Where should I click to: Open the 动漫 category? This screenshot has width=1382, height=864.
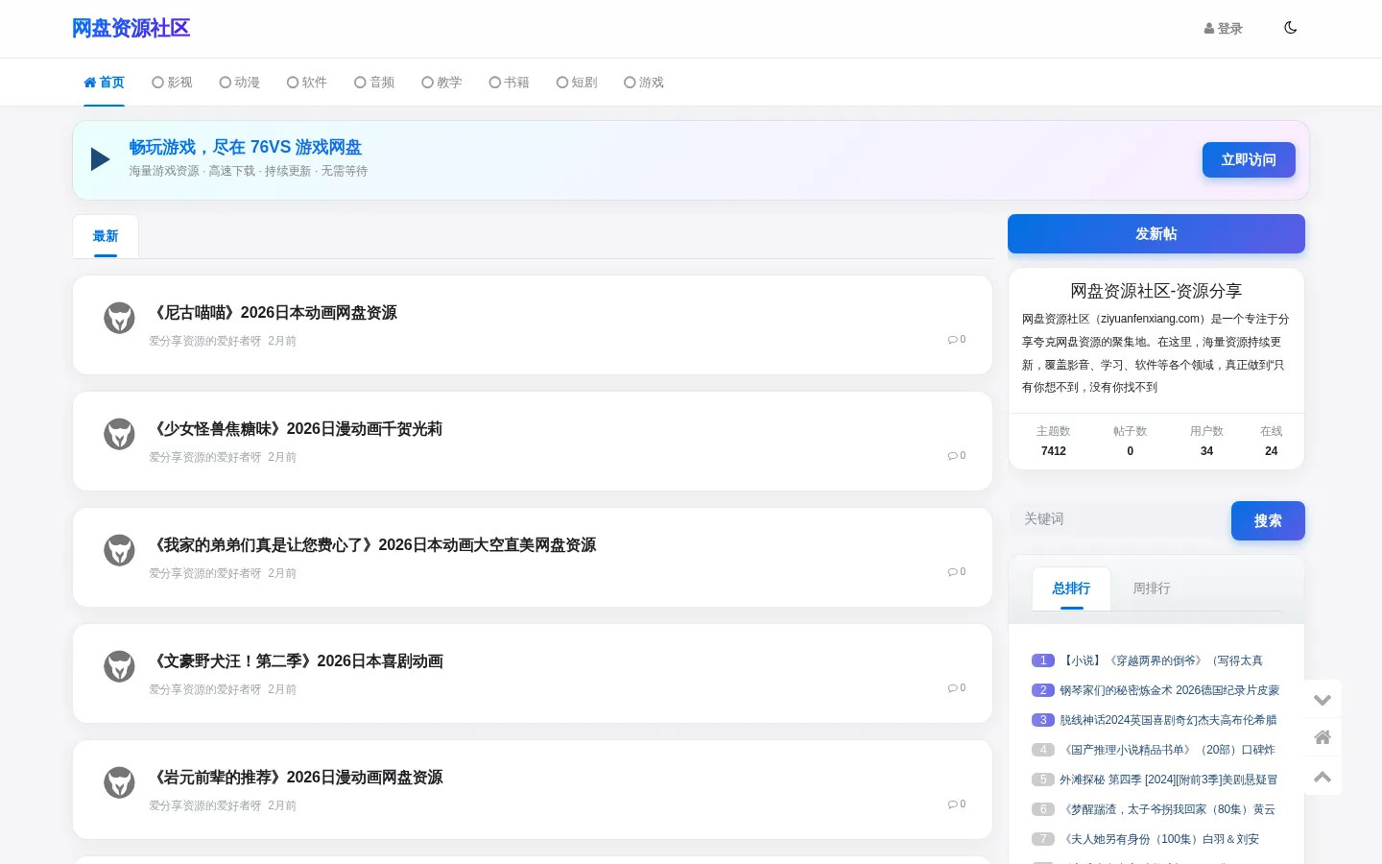tap(240, 83)
